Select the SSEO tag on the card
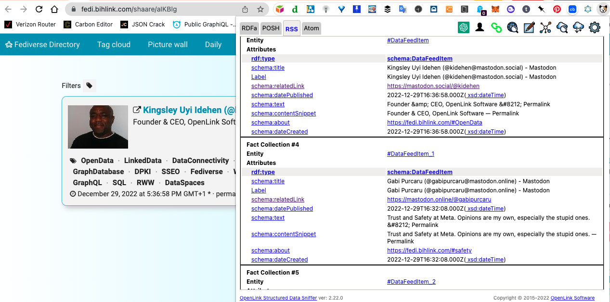The height and width of the screenshot is (302, 610). pyautogui.click(x=171, y=172)
